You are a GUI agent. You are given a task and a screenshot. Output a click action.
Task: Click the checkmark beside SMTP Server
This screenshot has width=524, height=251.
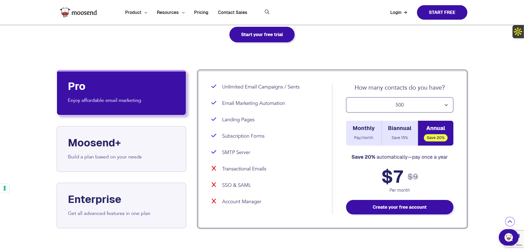(x=214, y=152)
